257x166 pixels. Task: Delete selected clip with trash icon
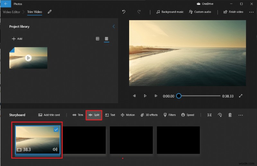[x=230, y=115]
